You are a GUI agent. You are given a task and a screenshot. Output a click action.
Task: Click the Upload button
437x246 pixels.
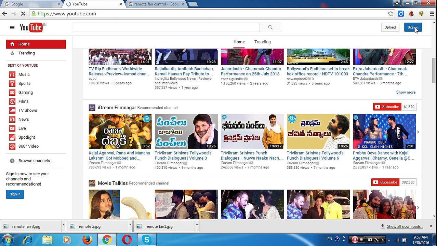(390, 27)
